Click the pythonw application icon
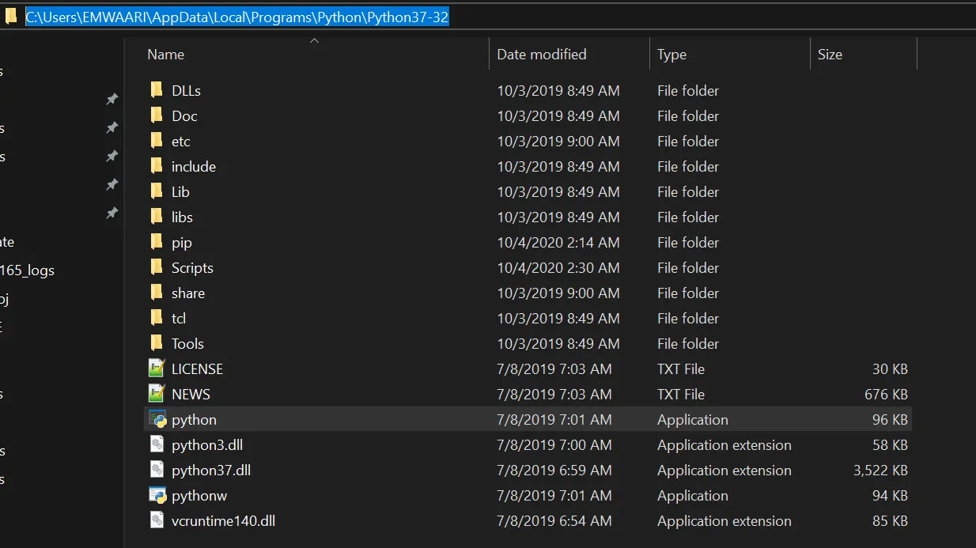 point(157,495)
